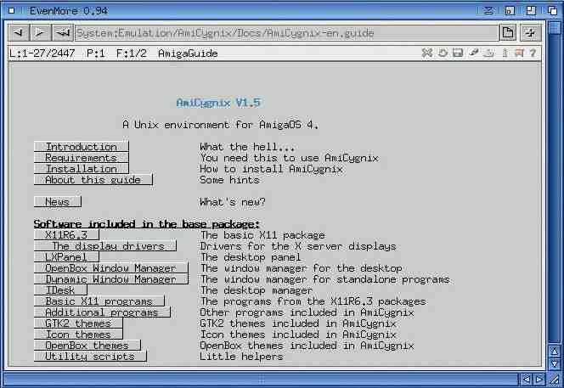Image resolution: width=564 pixels, height=388 pixels.
Task: Open the Basic X11 programs link
Action: (x=99, y=301)
